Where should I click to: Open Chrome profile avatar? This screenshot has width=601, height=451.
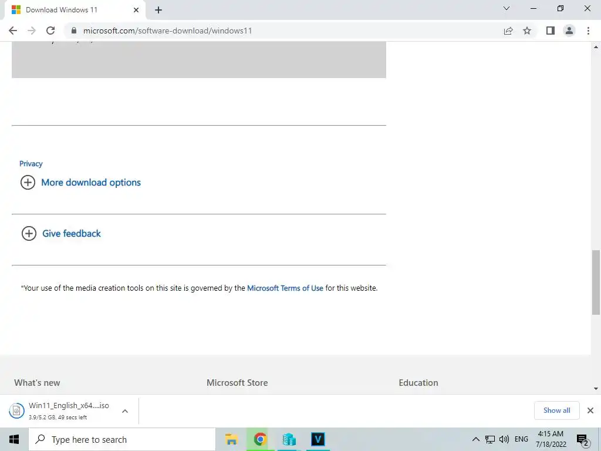569,31
